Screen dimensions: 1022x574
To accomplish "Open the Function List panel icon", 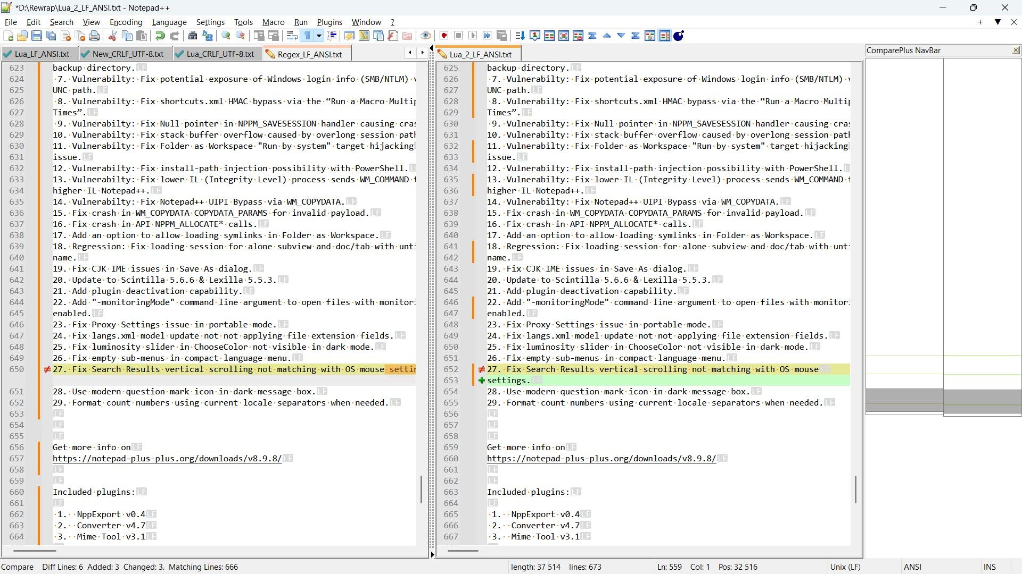I will coord(393,36).
